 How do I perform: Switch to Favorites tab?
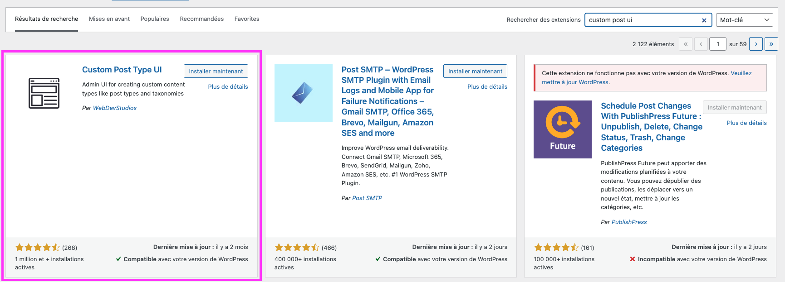point(247,19)
